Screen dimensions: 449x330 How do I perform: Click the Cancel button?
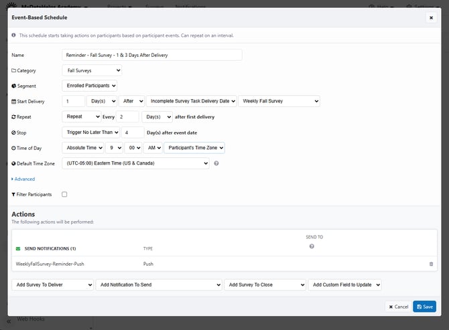[x=398, y=307]
